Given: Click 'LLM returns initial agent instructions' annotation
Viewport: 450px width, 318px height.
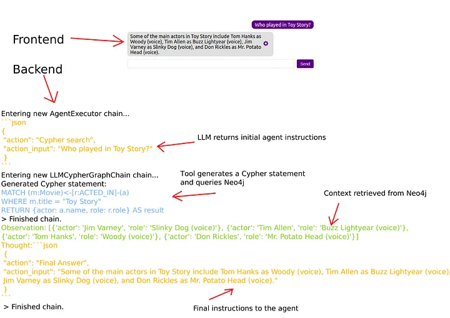Looking at the screenshot, I should 261,137.
